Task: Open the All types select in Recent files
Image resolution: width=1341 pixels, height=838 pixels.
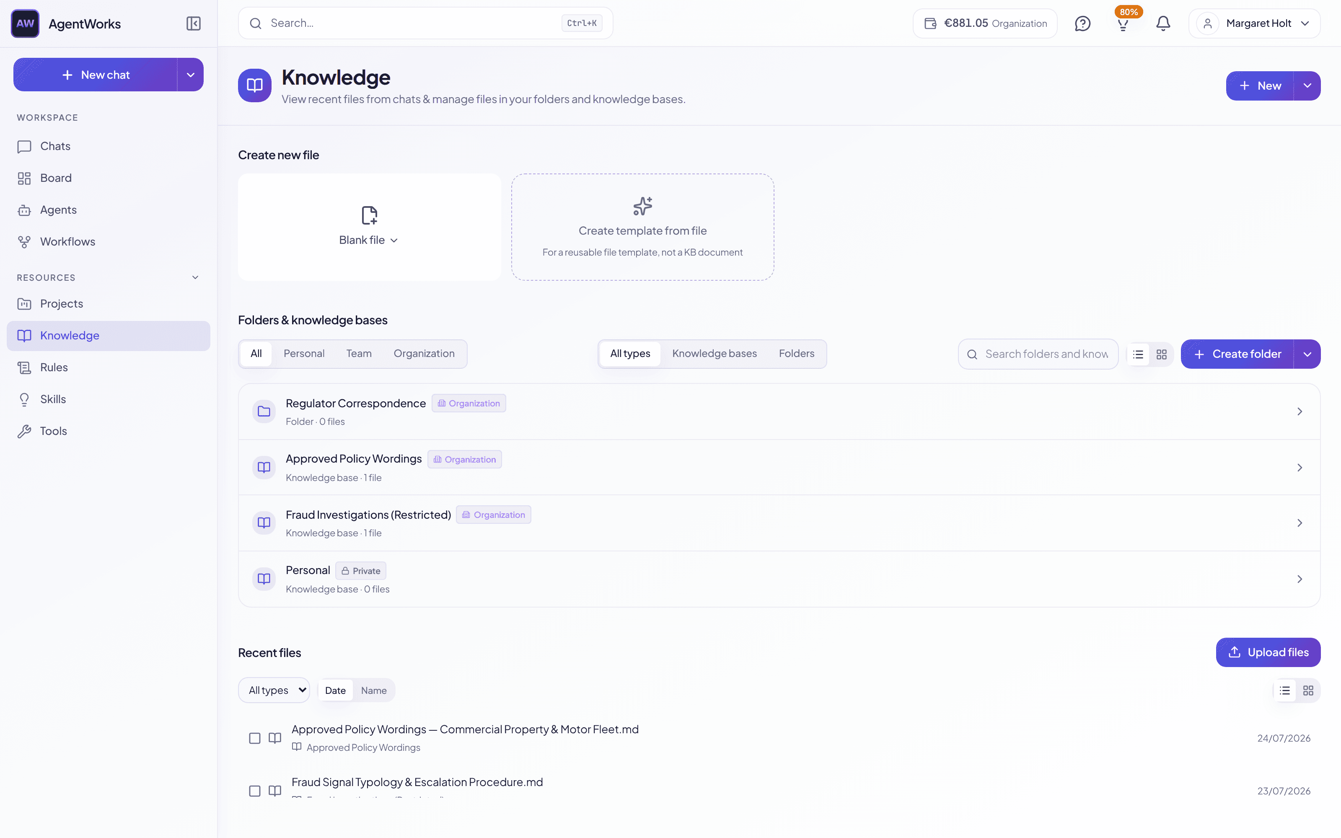Action: [x=274, y=691]
